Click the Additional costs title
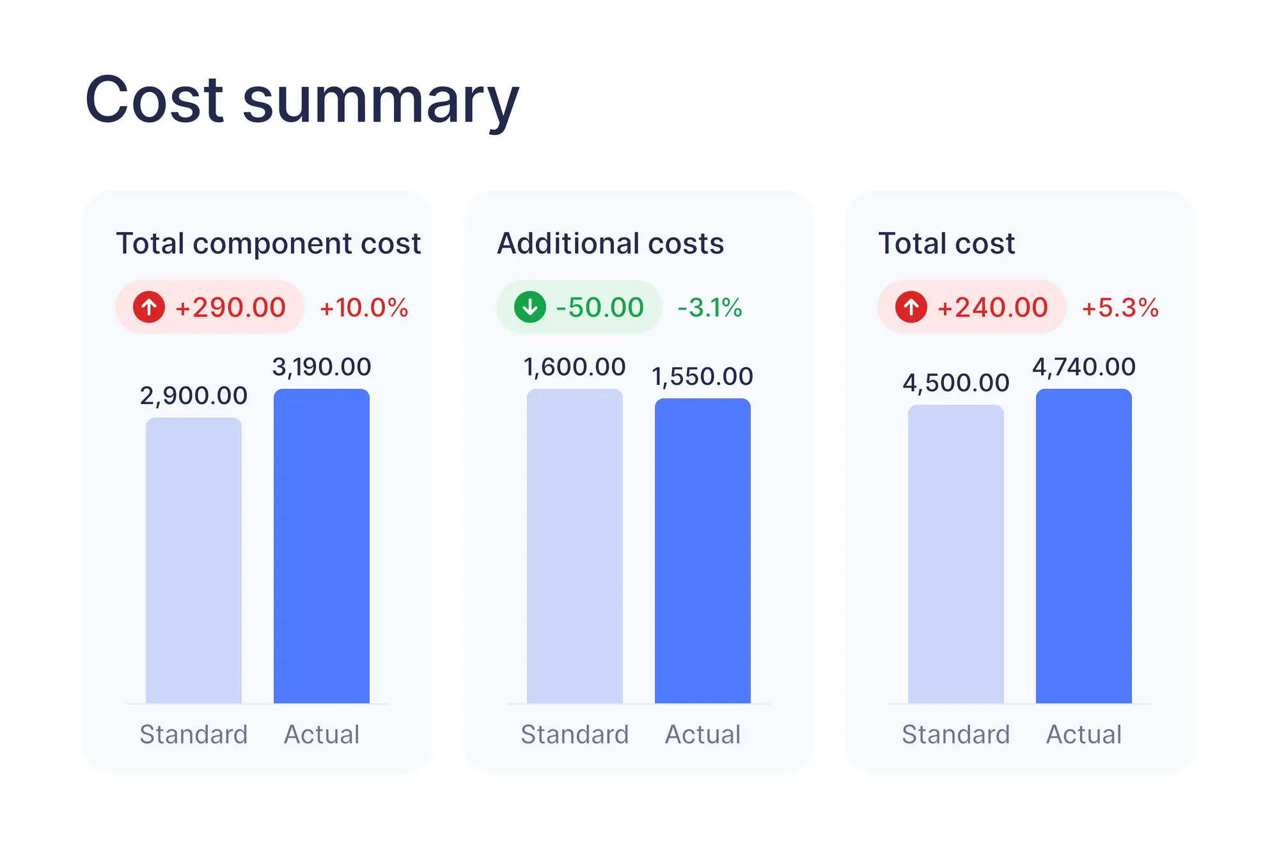Screen dimensions: 1279x844 click(x=611, y=244)
